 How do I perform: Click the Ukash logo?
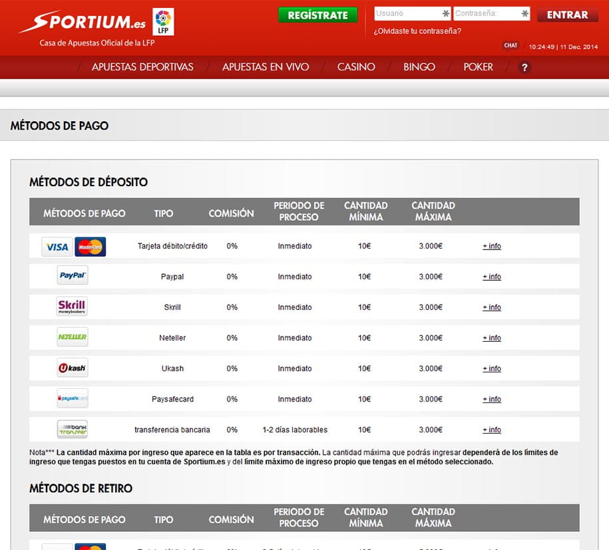coord(73,368)
